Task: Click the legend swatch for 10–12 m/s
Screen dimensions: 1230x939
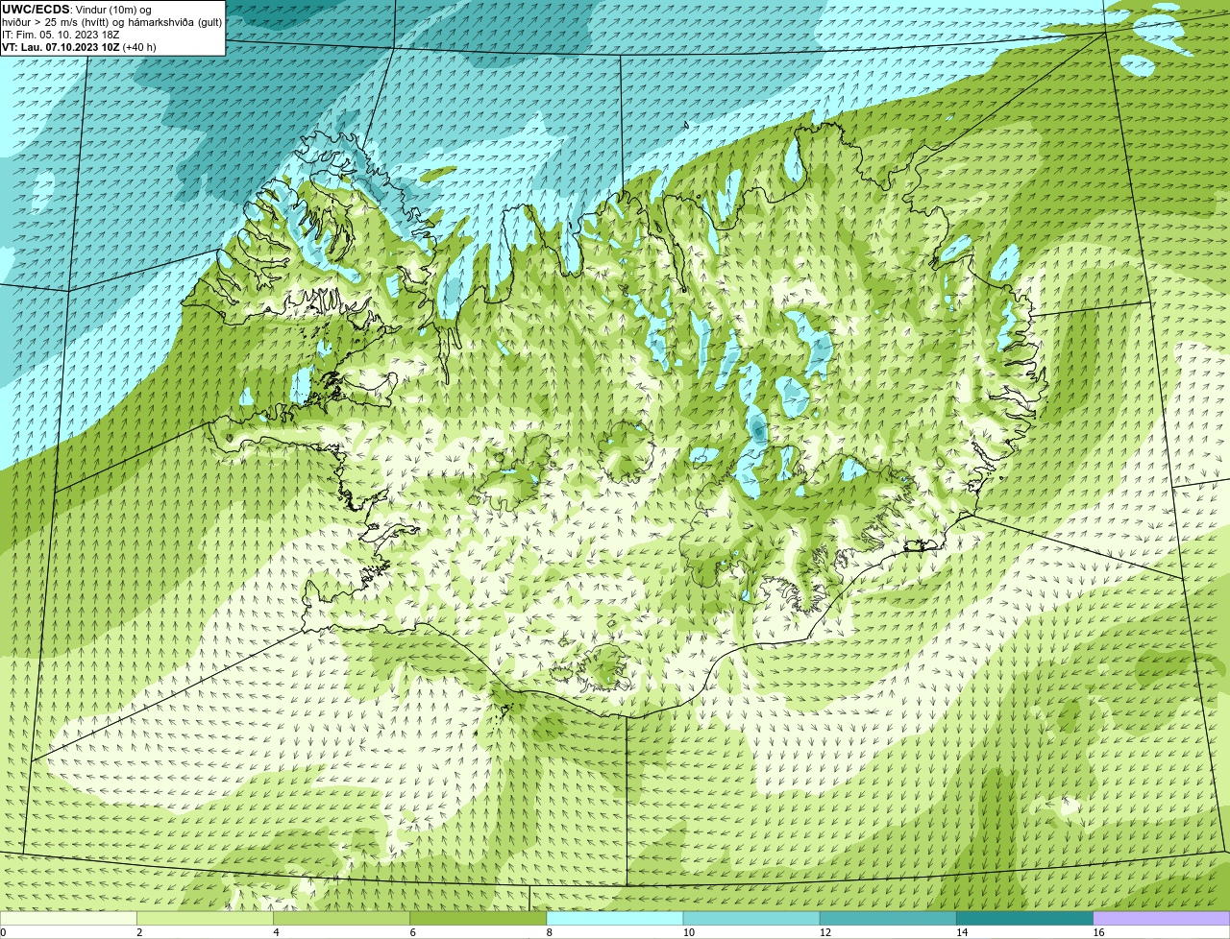Action: click(x=752, y=919)
